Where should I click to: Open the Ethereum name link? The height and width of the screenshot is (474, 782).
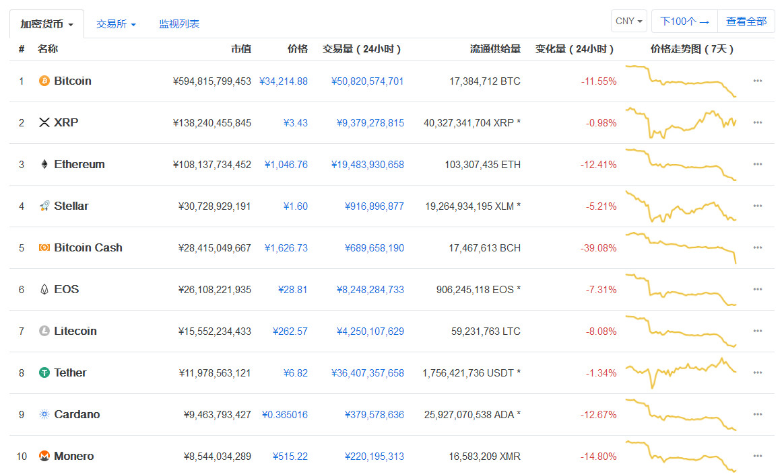tap(79, 164)
